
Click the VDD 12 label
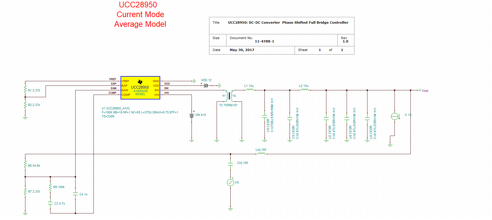point(206,80)
